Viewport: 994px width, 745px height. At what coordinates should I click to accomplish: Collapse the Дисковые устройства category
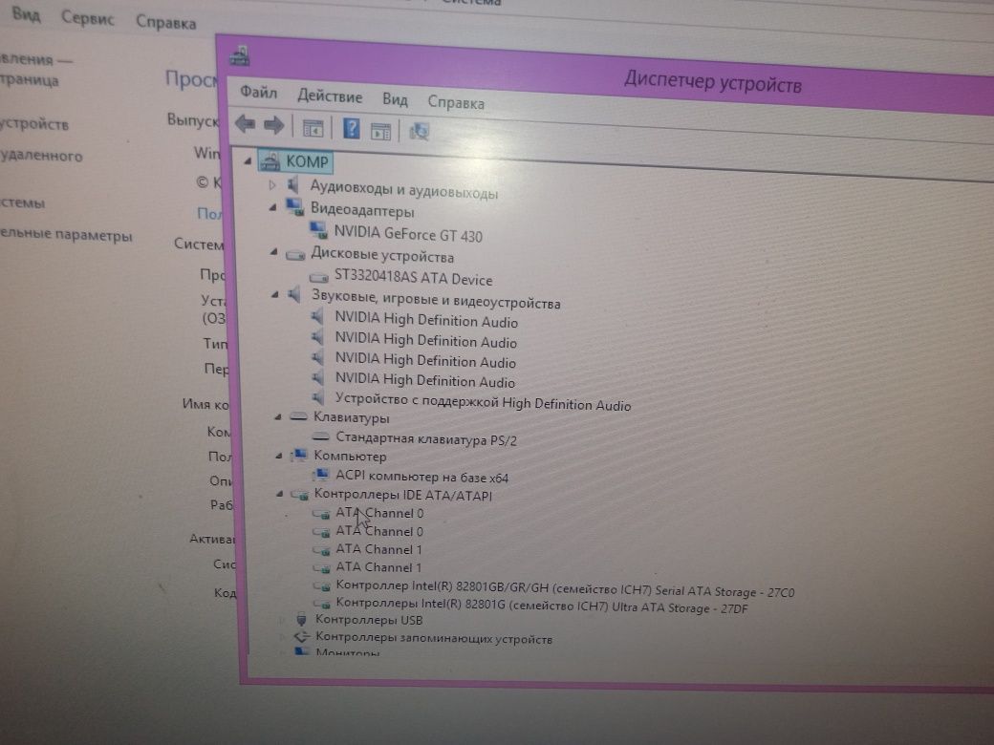[274, 252]
